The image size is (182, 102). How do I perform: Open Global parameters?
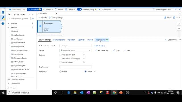click(18, 80)
